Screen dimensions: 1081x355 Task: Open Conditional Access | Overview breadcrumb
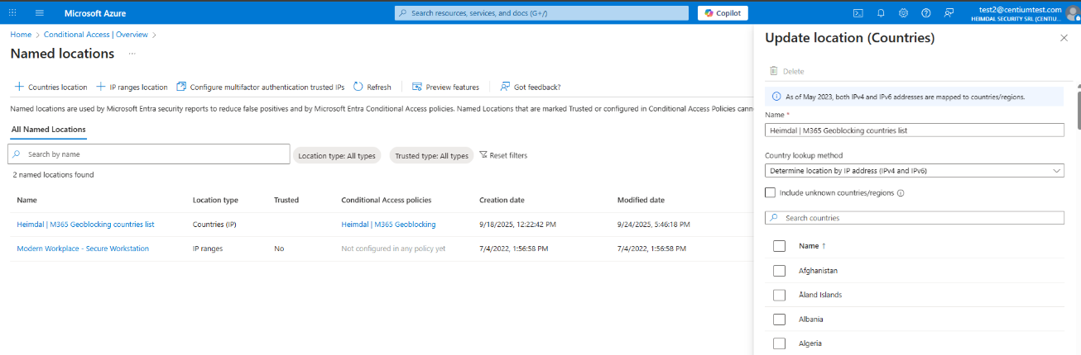tap(96, 35)
